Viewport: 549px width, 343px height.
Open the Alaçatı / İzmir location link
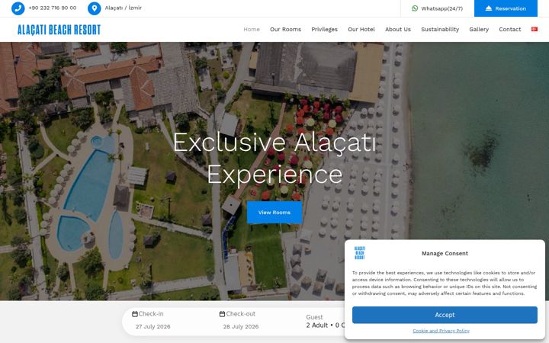(124, 8)
